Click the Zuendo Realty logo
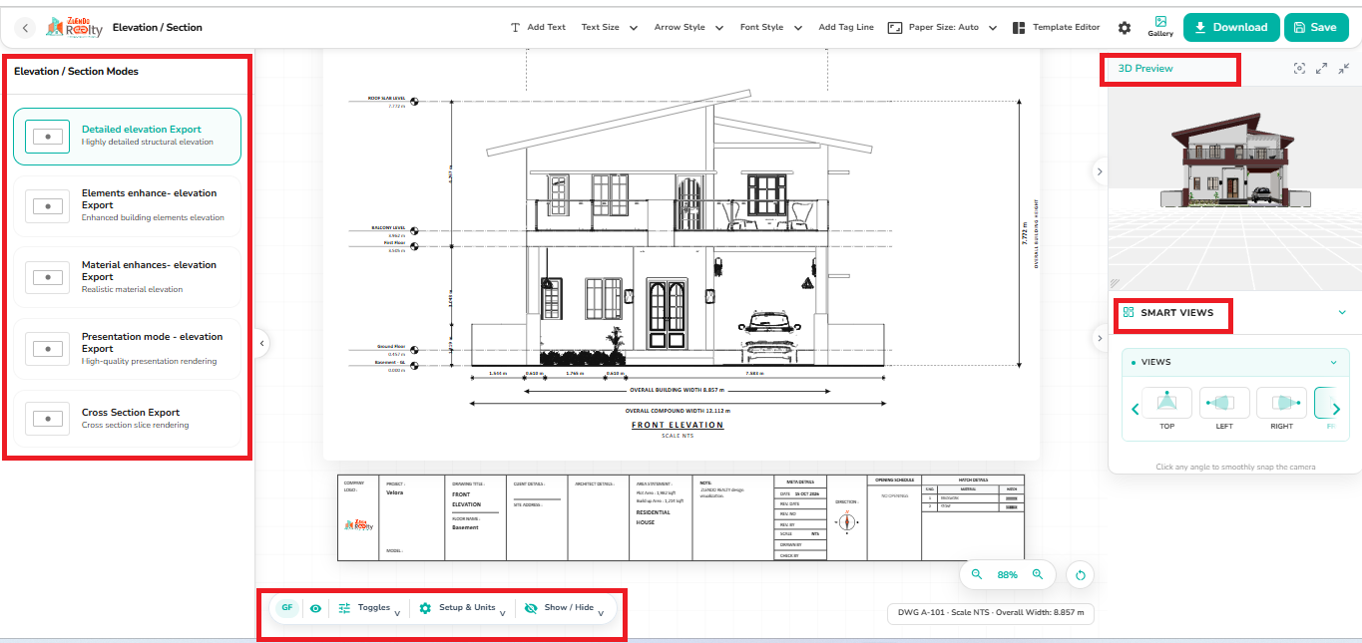 (x=73, y=27)
